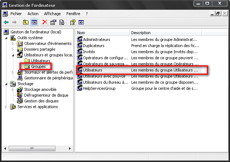Toggle the action pane toolbar button
230x162 pixels.
tap(81, 22)
